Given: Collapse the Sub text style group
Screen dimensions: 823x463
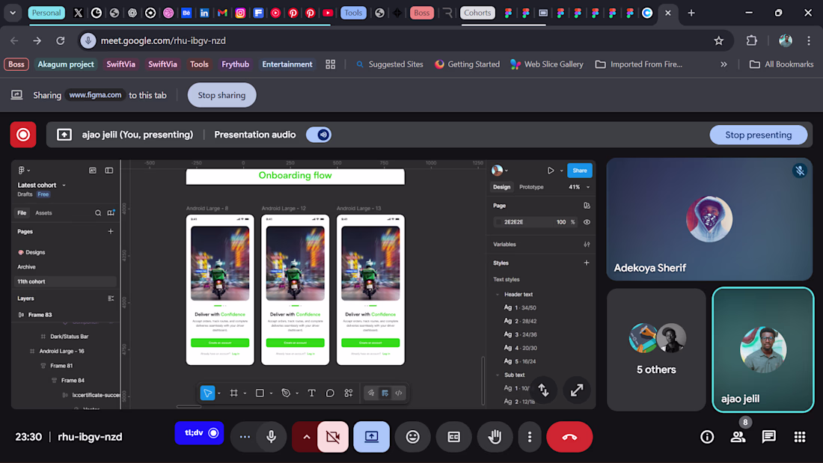Looking at the screenshot, I should [x=498, y=375].
